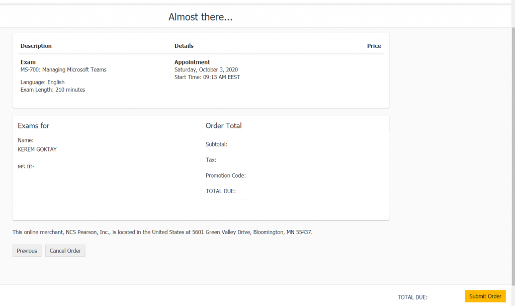515x306 pixels.
Task: Click the TOTAL DUE label beside Submit Order
Action: [x=412, y=297]
